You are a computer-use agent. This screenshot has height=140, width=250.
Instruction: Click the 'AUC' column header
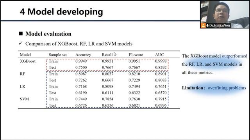pos(159,55)
